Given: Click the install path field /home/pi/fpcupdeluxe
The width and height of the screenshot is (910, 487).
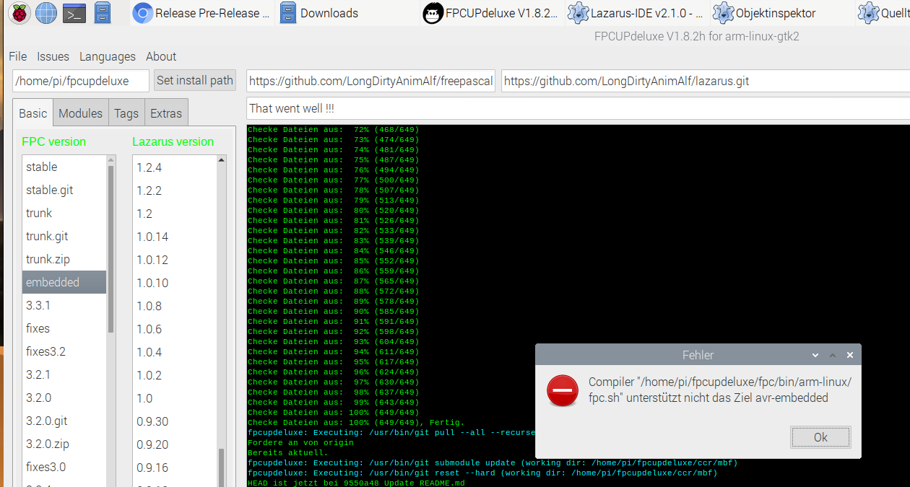Looking at the screenshot, I should pyautogui.click(x=81, y=81).
